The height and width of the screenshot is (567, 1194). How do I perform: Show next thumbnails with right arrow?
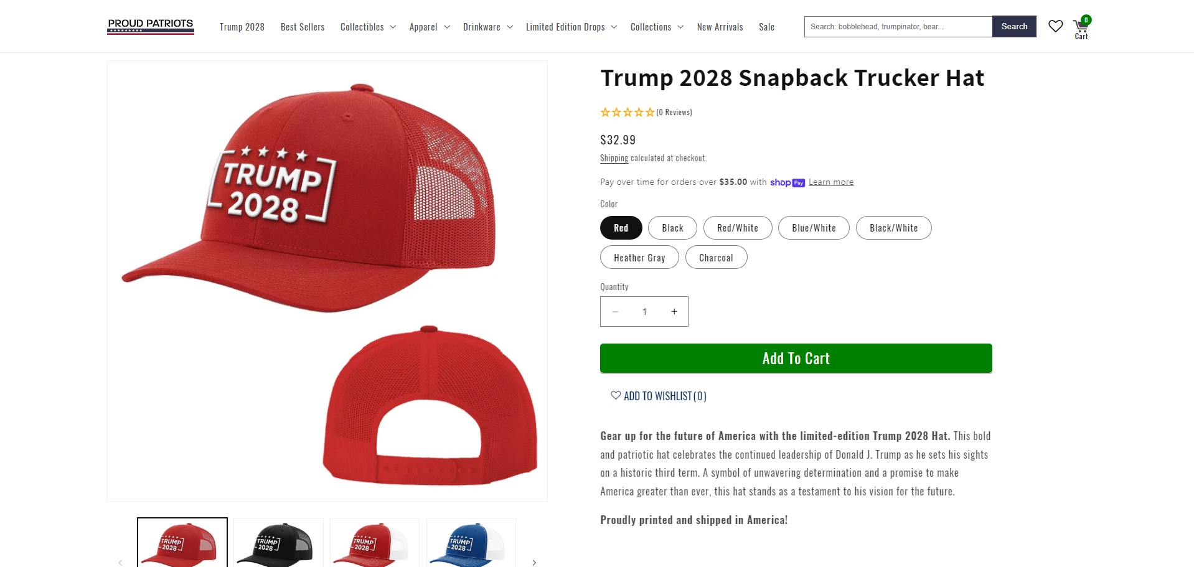tap(534, 562)
